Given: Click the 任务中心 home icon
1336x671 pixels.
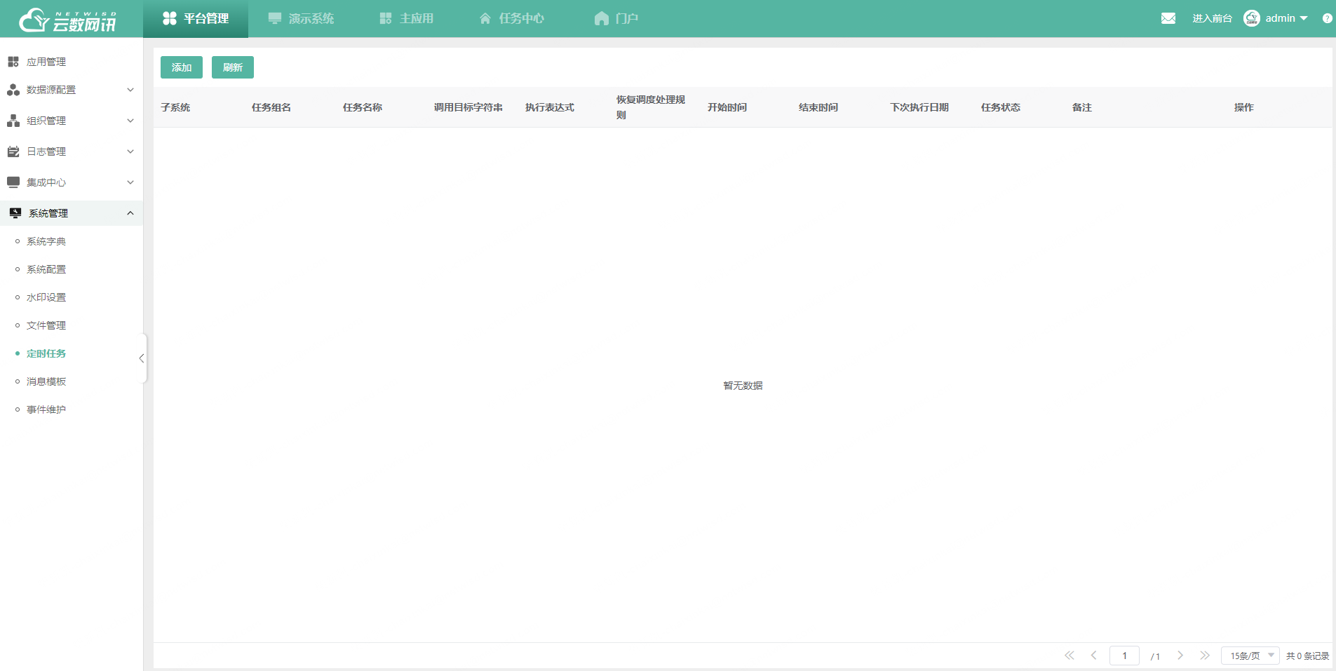Looking at the screenshot, I should [485, 18].
